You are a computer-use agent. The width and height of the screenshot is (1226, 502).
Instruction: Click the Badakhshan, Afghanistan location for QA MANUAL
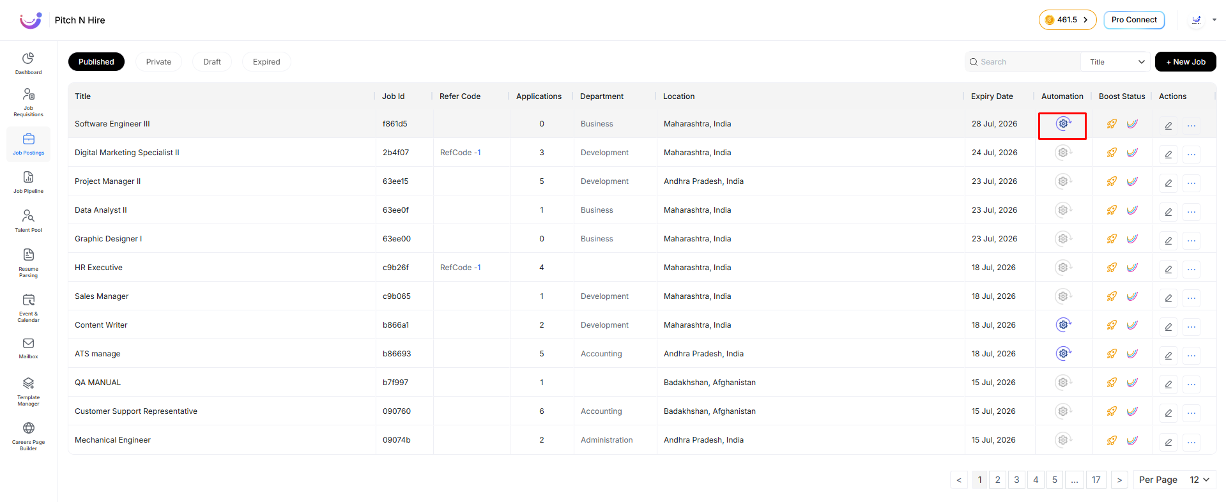click(x=710, y=383)
